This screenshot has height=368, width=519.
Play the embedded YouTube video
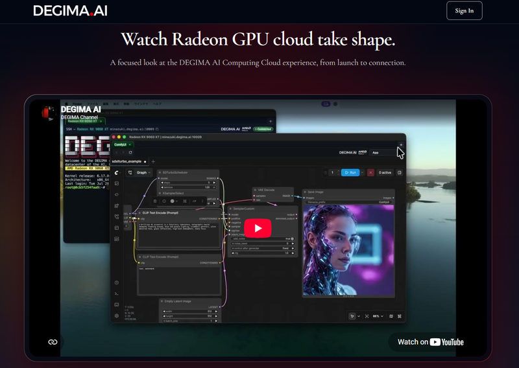point(258,228)
